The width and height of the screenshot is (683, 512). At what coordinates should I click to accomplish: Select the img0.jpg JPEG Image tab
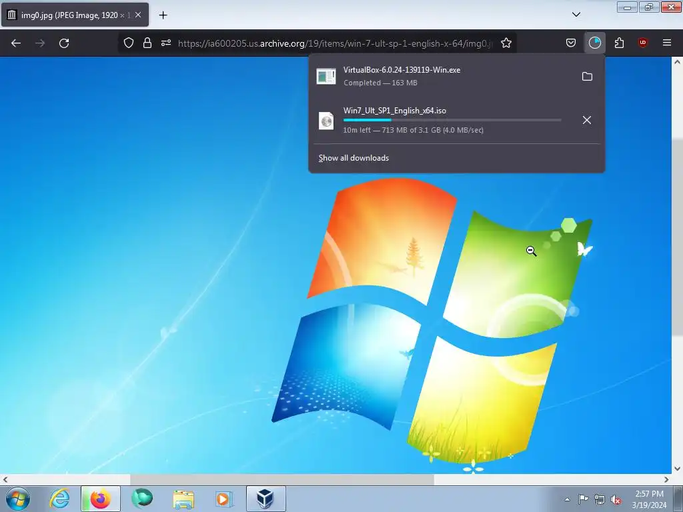75,15
